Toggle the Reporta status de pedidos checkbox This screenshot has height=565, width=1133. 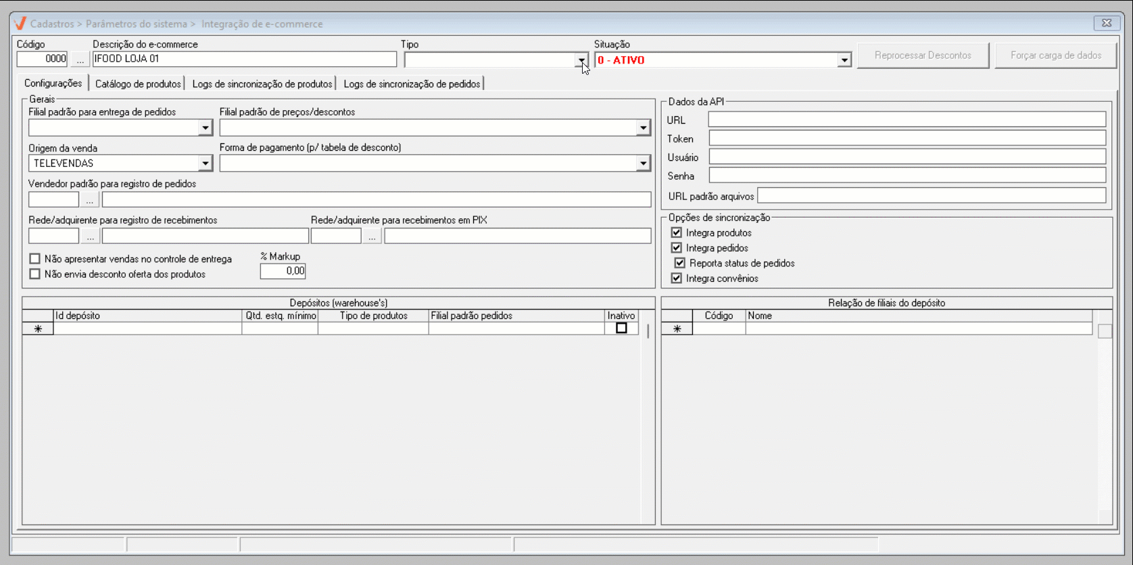[680, 263]
